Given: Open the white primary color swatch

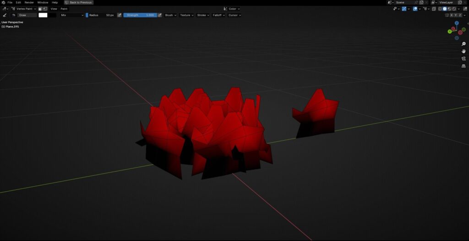Looking at the screenshot, I should [43, 15].
